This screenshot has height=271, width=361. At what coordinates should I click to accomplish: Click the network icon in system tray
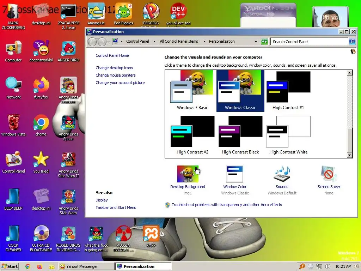[x=319, y=267]
